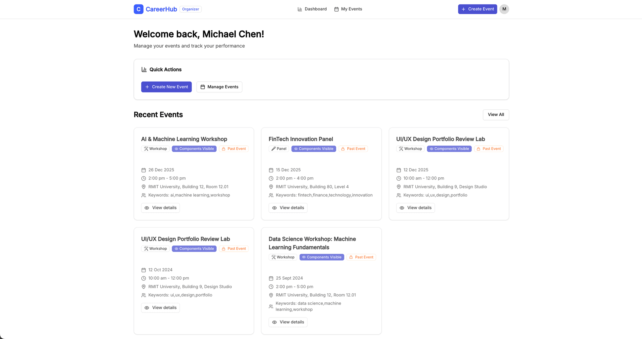Screen dimensions: 642x339
Task: Click the Past Event lock badge on FinTech Panel
Action: click(x=353, y=149)
